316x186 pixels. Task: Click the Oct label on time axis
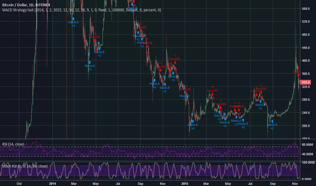19,183
